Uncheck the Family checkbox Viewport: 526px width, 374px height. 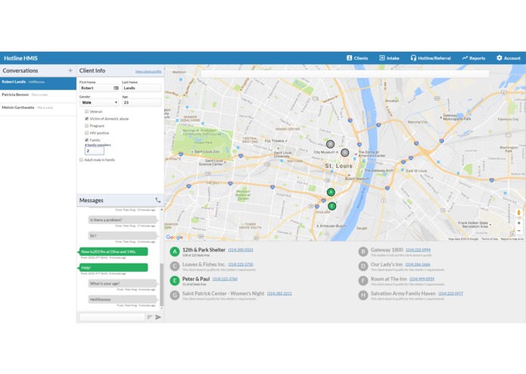pos(86,140)
